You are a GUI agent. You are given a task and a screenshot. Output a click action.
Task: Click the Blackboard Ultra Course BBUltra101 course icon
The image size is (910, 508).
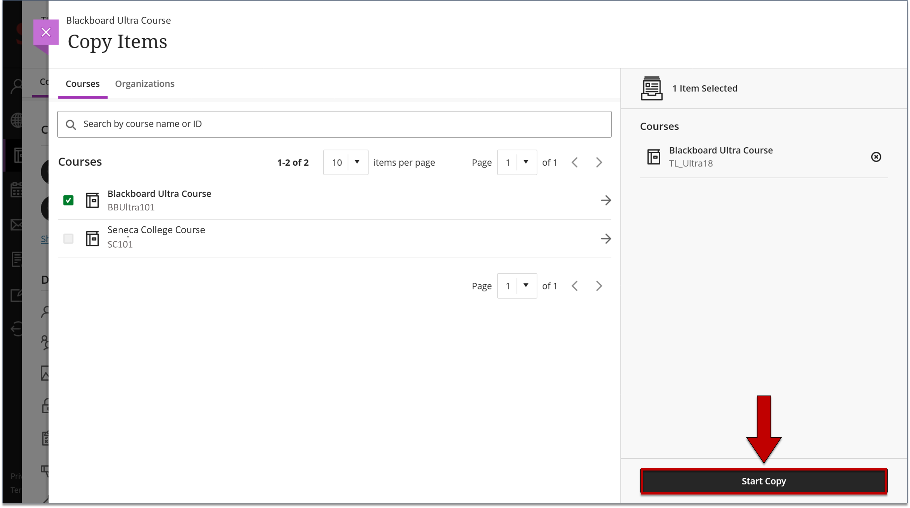click(93, 200)
